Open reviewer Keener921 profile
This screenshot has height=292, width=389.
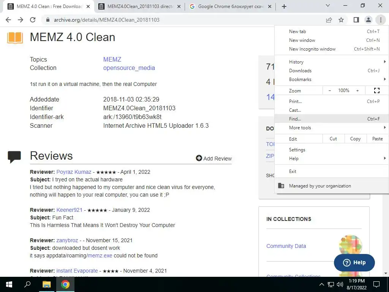[x=69, y=210]
